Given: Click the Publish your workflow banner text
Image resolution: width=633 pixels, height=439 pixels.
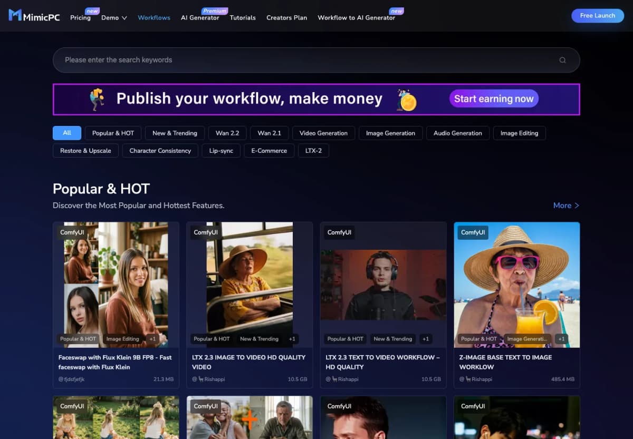Looking at the screenshot, I should pyautogui.click(x=249, y=99).
